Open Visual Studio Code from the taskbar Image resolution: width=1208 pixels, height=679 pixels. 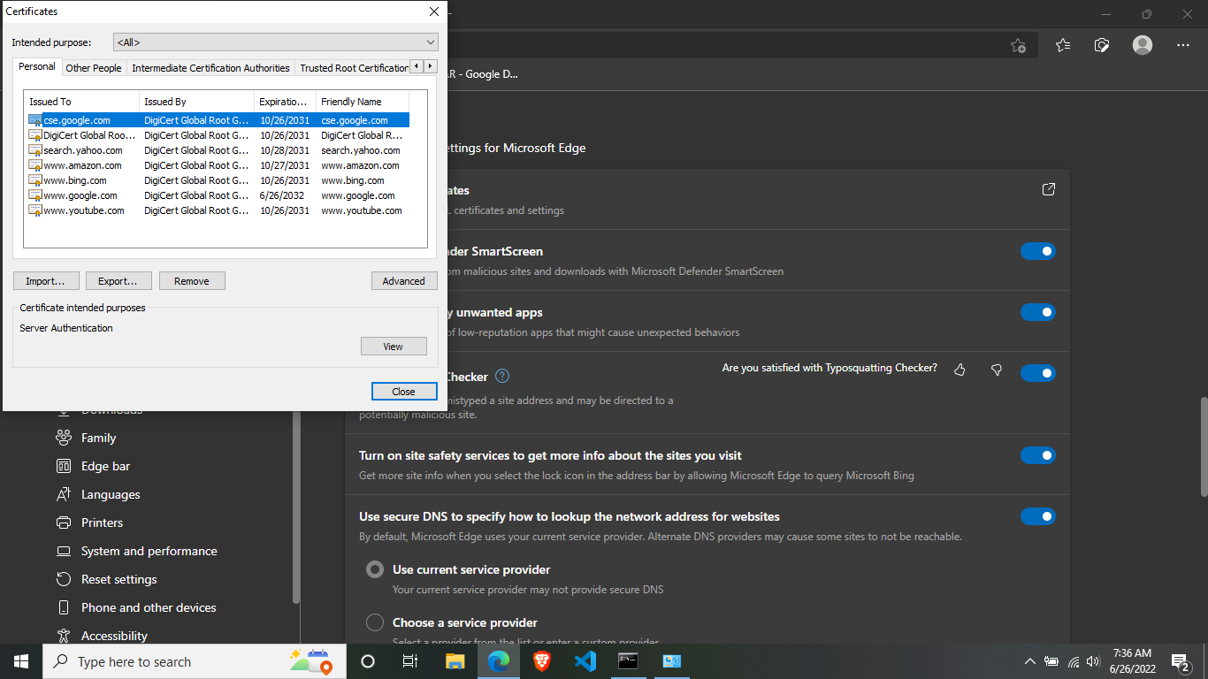(x=585, y=660)
